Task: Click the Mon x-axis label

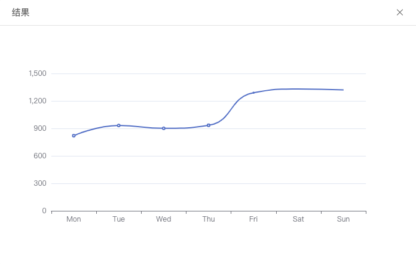Action: [x=74, y=219]
